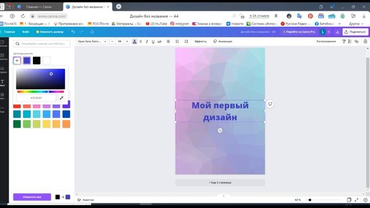Click the cloud save status icon
Viewport: 370px width, 208px height.
coord(92,32)
